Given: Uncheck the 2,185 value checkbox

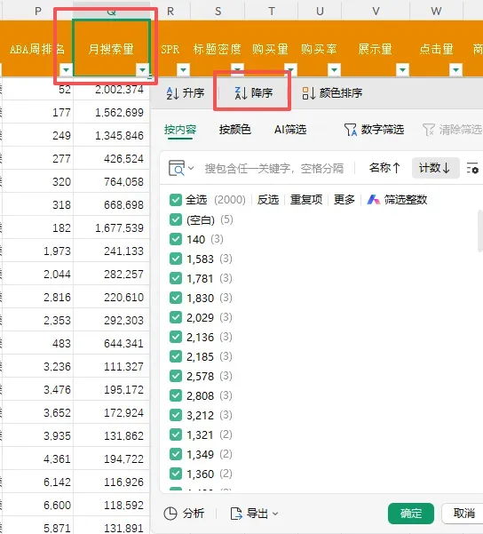Looking at the screenshot, I should [176, 357].
